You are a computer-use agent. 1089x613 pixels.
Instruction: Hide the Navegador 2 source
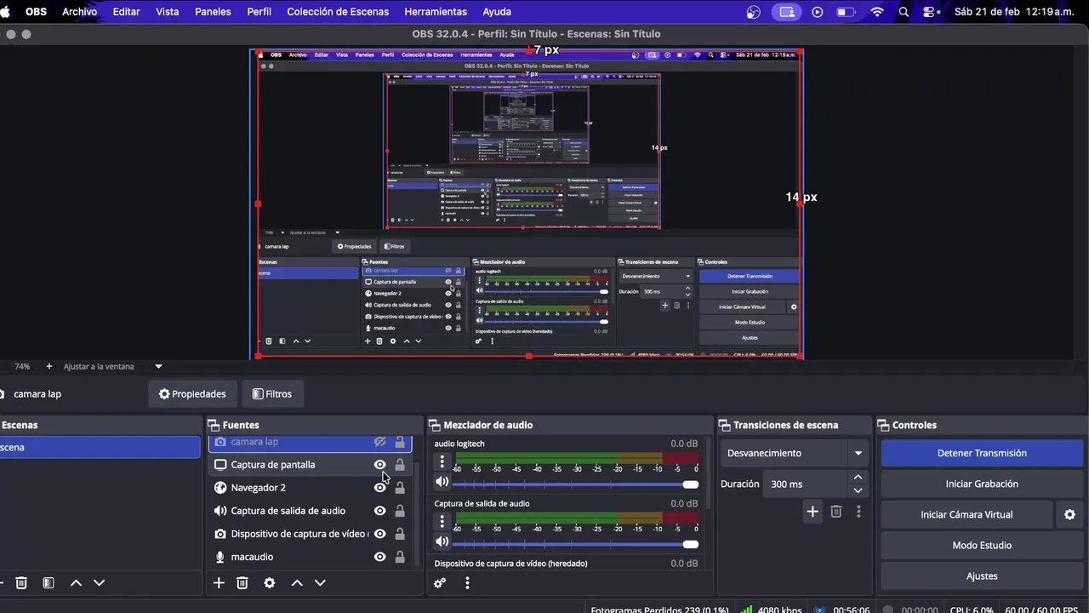click(x=380, y=488)
